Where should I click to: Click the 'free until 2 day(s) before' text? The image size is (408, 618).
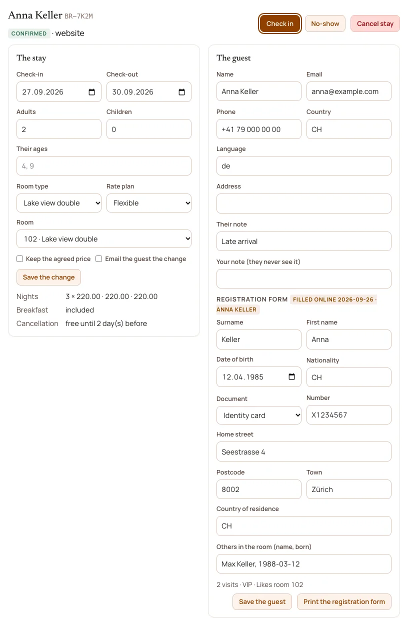click(106, 323)
